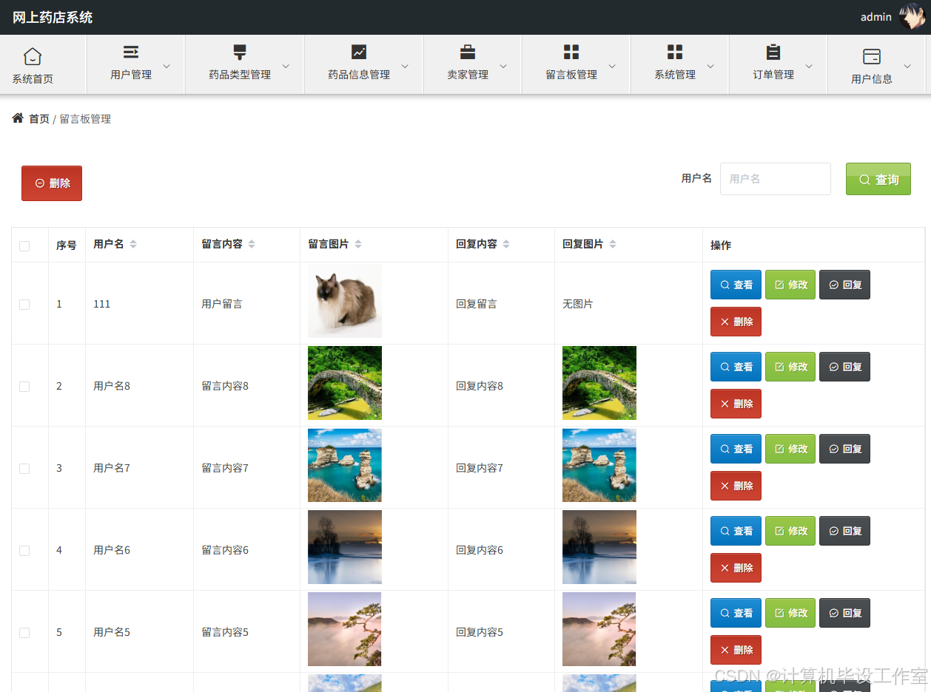Viewport: 931px width, 692px height.
Task: Click 回复 for 用户名7
Action: 844,449
